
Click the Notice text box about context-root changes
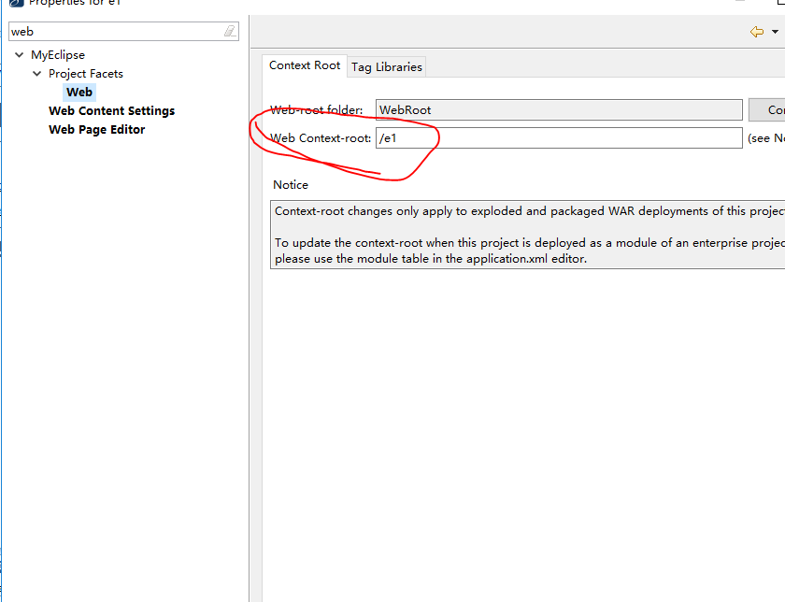[x=528, y=235]
